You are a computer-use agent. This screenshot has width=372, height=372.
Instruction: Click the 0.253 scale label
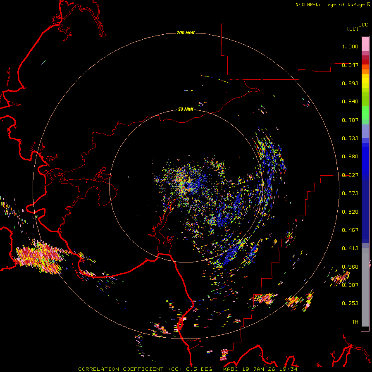pyautogui.click(x=350, y=303)
